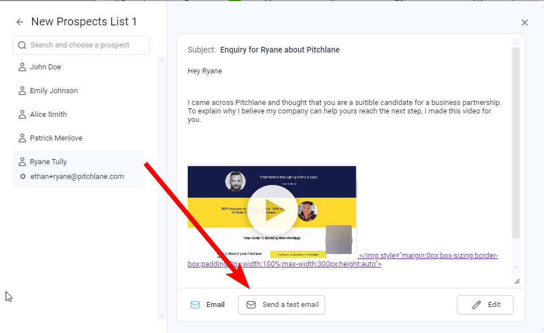Open the purple img style link text
Viewport: 544px width, 333px height.
[x=343, y=260]
